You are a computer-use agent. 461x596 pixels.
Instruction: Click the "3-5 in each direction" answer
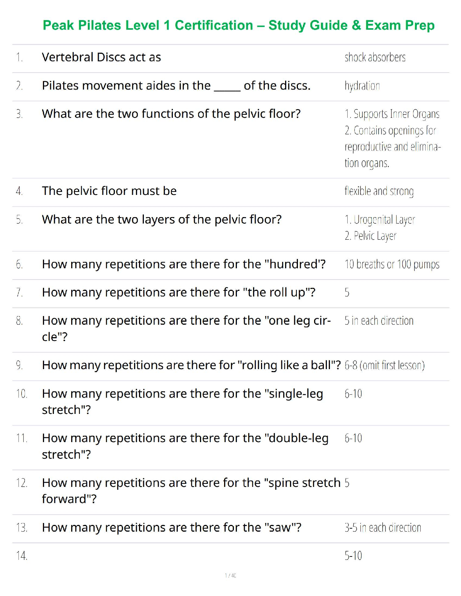(383, 528)
